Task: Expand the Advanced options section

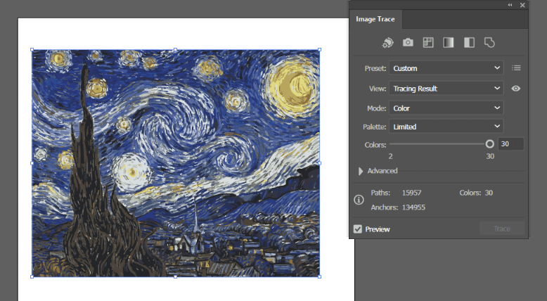Action: click(x=361, y=171)
